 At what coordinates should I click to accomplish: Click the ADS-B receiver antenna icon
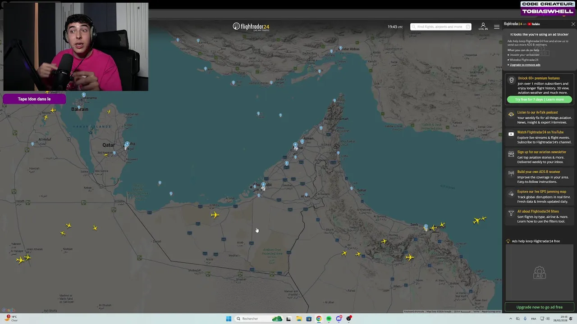[511, 173]
